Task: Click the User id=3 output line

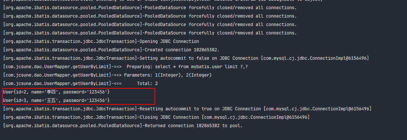Action: (56, 100)
